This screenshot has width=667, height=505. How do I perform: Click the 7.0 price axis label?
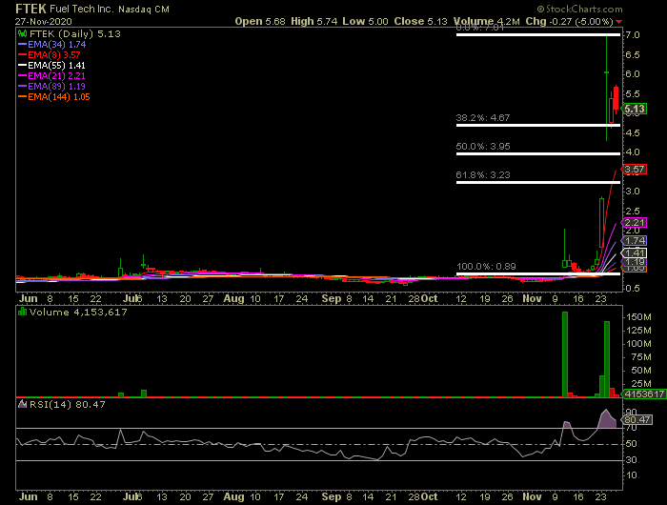[x=633, y=35]
